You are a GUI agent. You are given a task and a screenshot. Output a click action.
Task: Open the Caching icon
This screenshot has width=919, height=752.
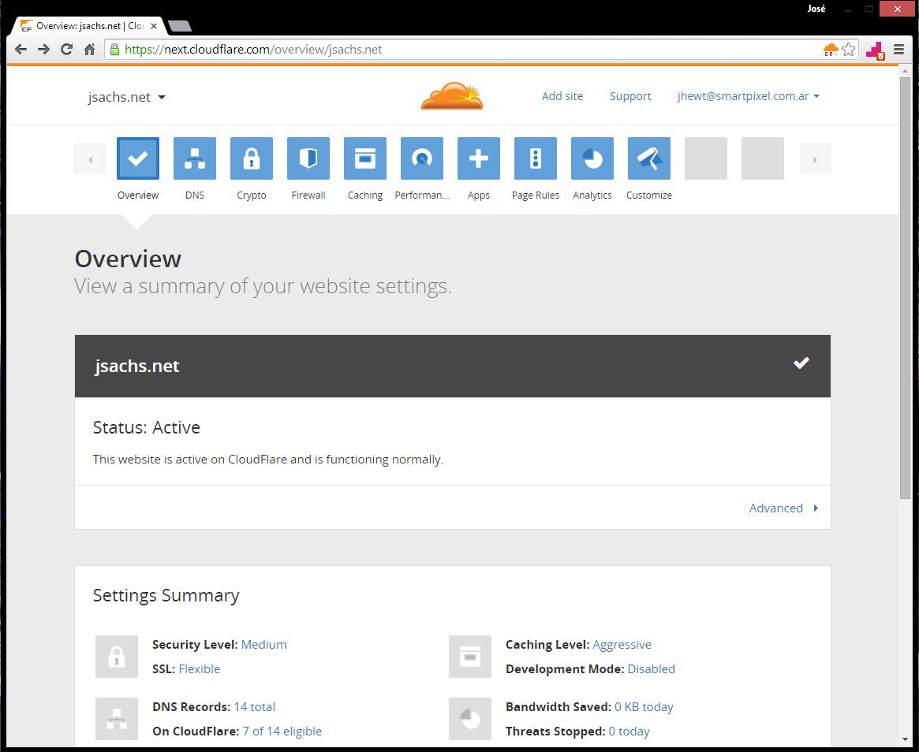365,158
